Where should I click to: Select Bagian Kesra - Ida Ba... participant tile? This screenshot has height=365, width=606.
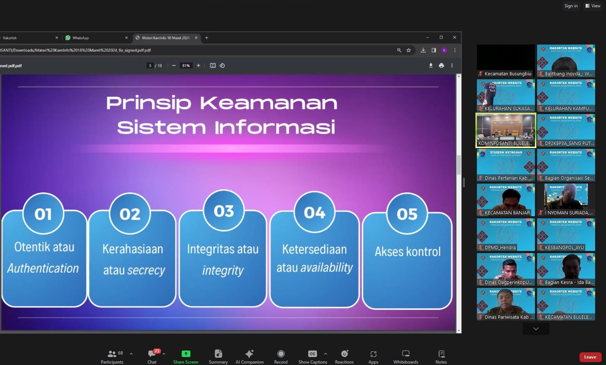566,269
